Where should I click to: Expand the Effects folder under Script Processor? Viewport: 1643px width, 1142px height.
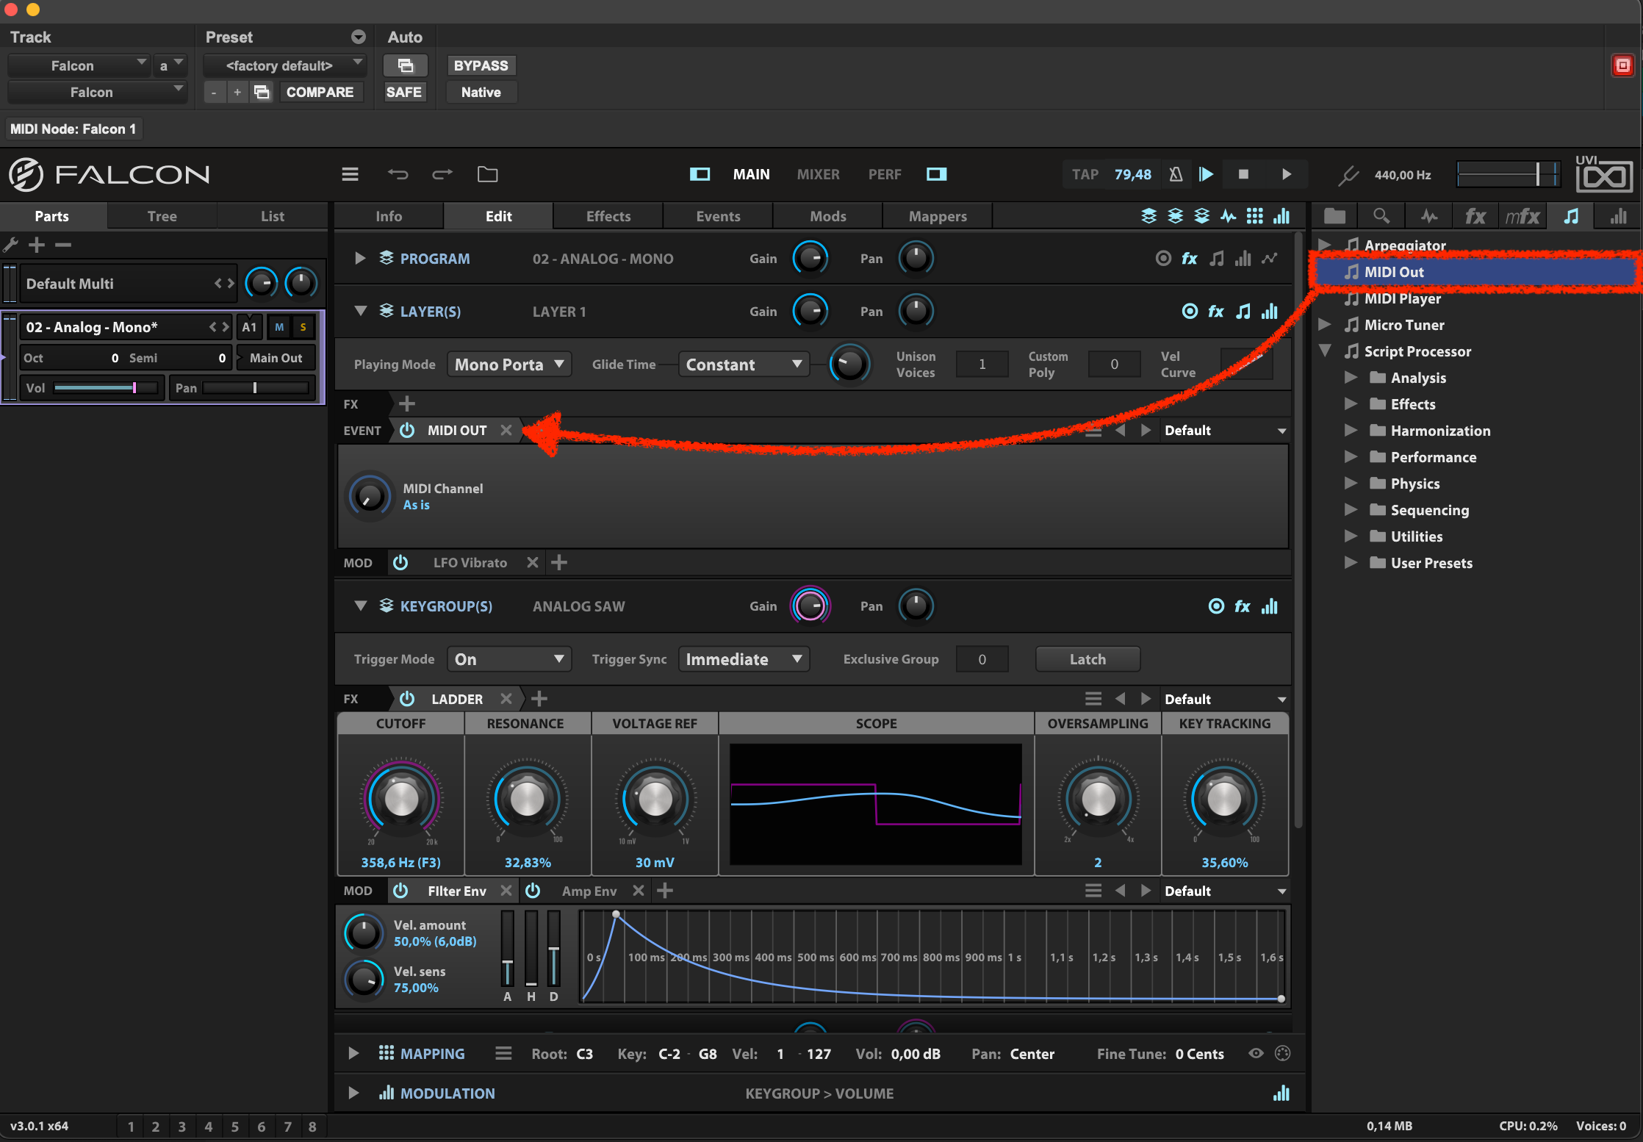(1351, 403)
